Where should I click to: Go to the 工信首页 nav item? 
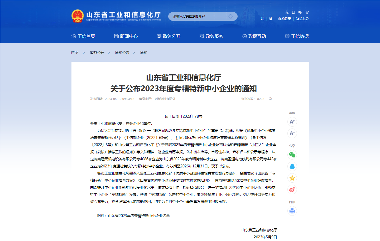pos(83,36)
